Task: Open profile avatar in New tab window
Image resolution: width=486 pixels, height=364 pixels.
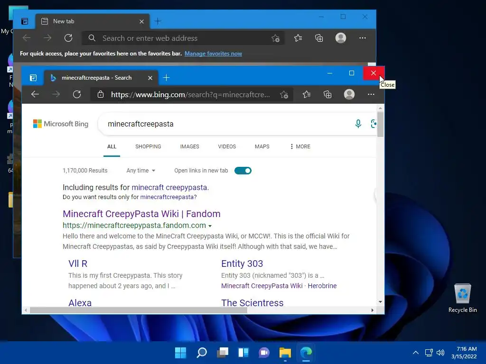Action: 341,38
